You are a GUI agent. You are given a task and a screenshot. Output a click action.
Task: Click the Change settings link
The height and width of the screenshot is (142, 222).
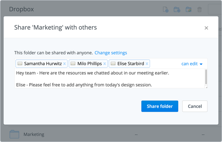click(x=111, y=53)
